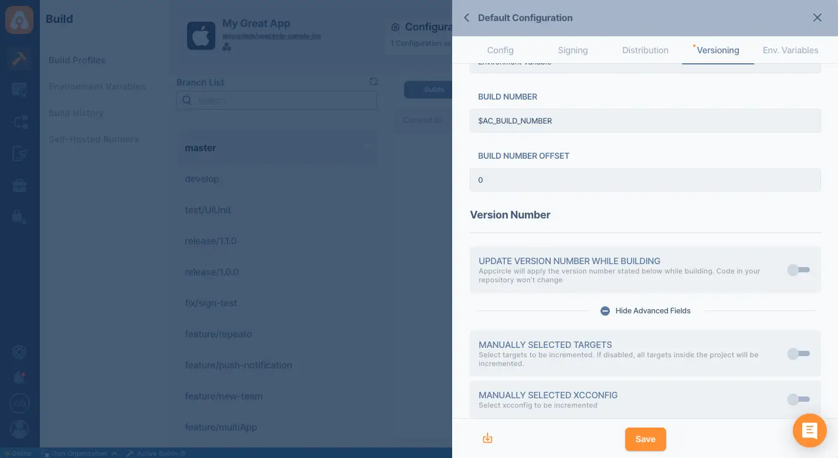Switch to the Signing tab
The width and height of the screenshot is (838, 458).
[572, 50]
